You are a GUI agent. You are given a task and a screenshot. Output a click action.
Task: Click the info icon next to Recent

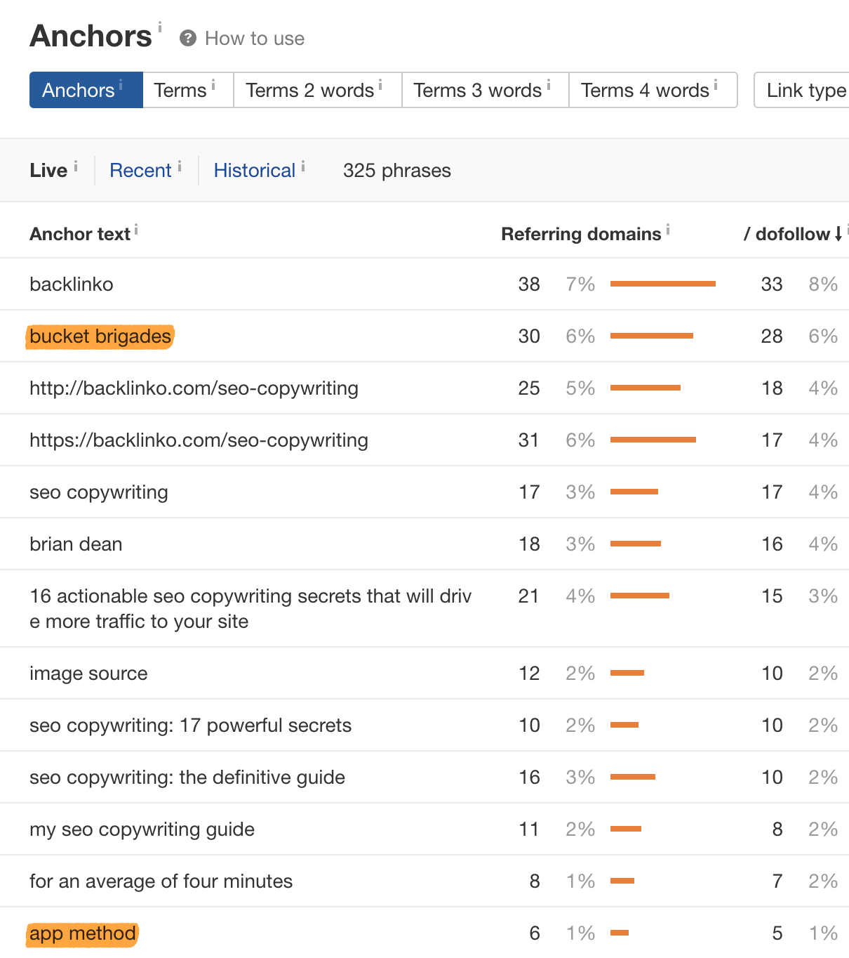click(x=180, y=166)
